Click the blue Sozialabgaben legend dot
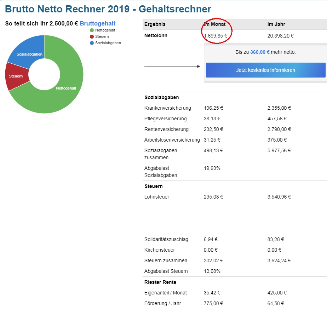This screenshot has height=327, width=327. (92, 43)
